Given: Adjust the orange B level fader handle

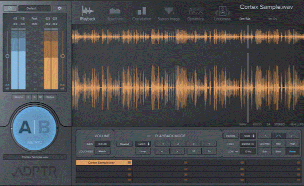Looking at the screenshot, I should (63, 56).
